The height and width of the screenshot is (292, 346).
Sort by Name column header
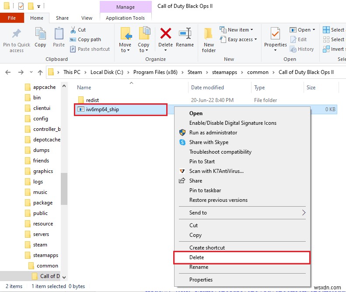(x=132, y=88)
